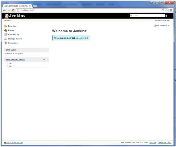Open the People page link

tap(11, 30)
